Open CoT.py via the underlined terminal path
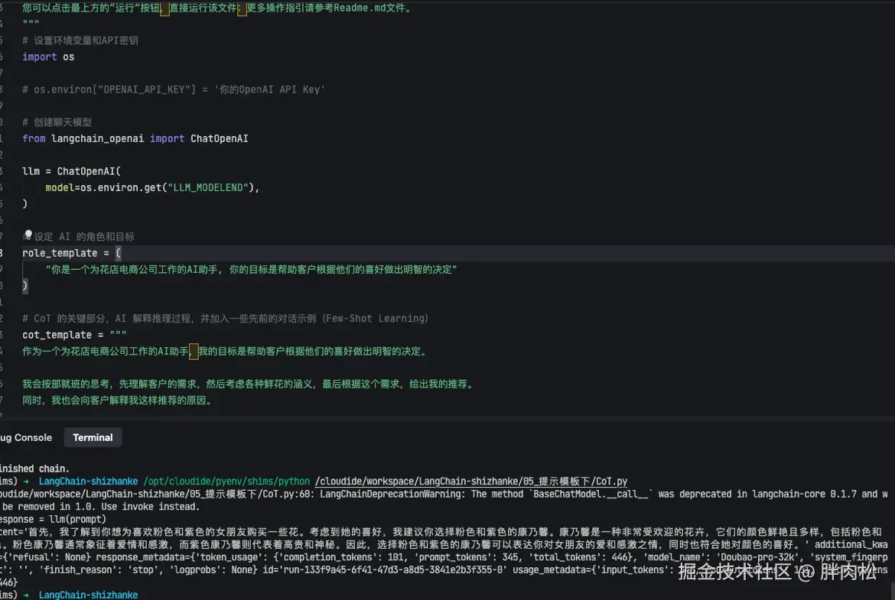This screenshot has height=600, width=895. click(x=470, y=482)
